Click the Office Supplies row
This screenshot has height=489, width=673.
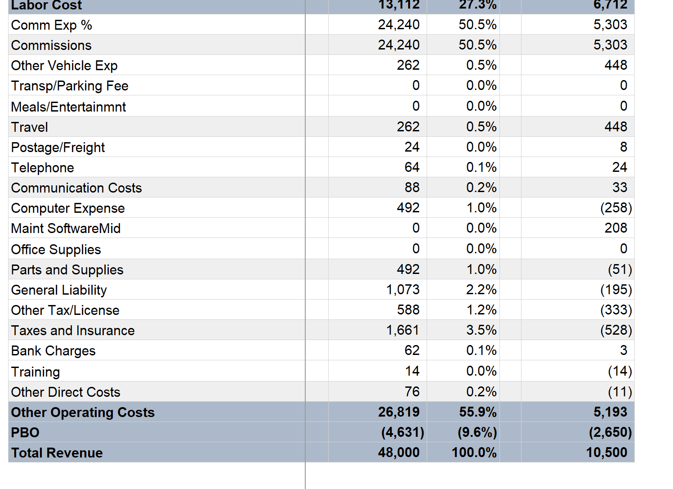(x=56, y=249)
